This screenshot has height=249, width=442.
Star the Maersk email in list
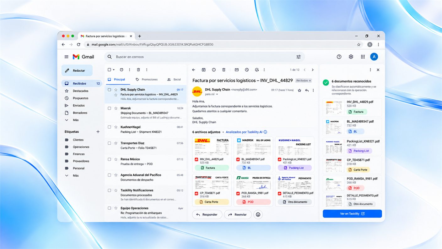(x=116, y=108)
